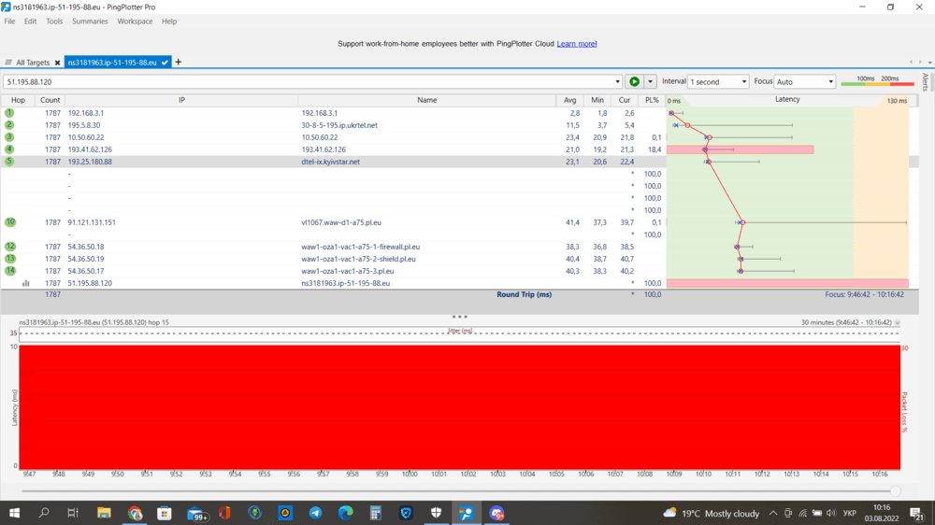Screen dimensions: 935x525
Task: Click the green start trace button
Action: [634, 82]
